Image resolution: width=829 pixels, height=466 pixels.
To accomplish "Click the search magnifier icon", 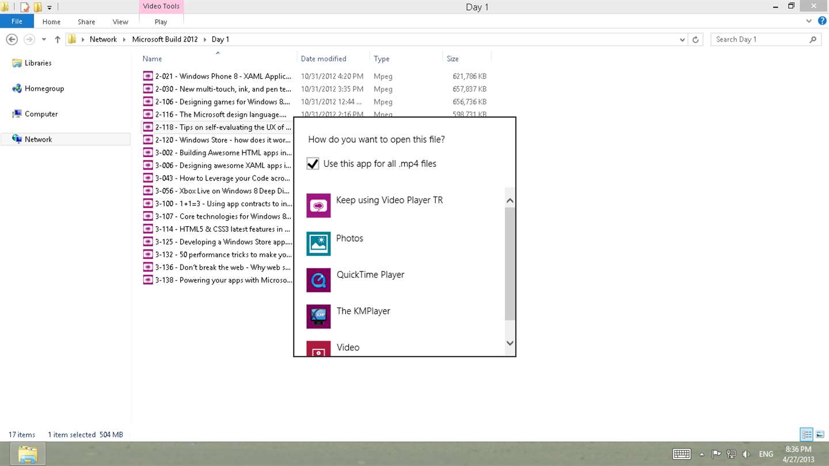I will pos(813,39).
